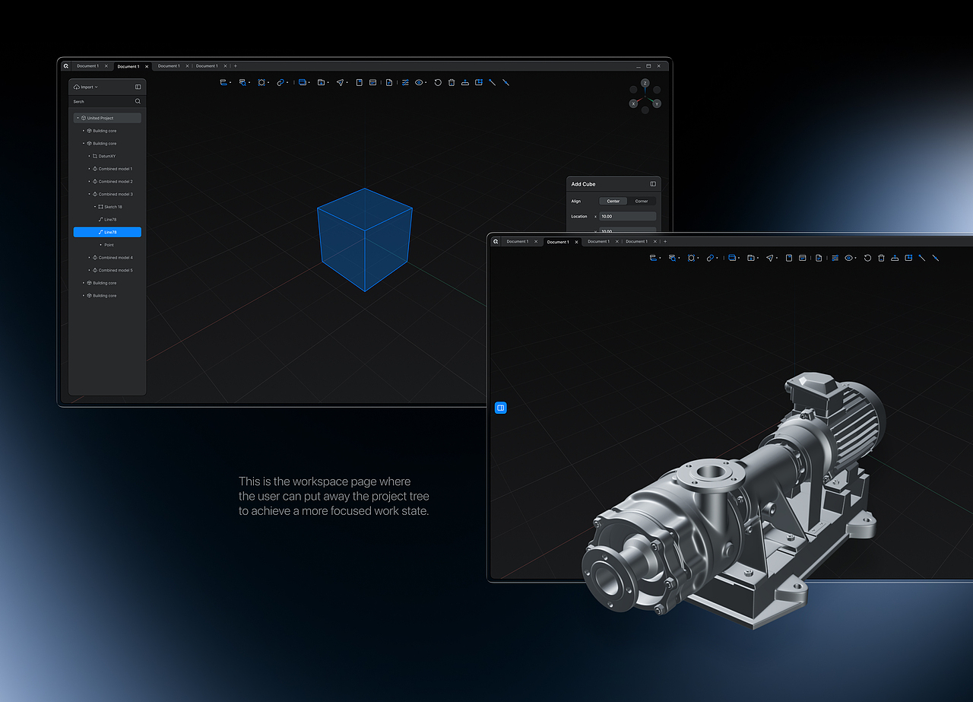This screenshot has width=973, height=702.
Task: Click the rotate reset icon in cube window toolbar
Action: tap(438, 82)
